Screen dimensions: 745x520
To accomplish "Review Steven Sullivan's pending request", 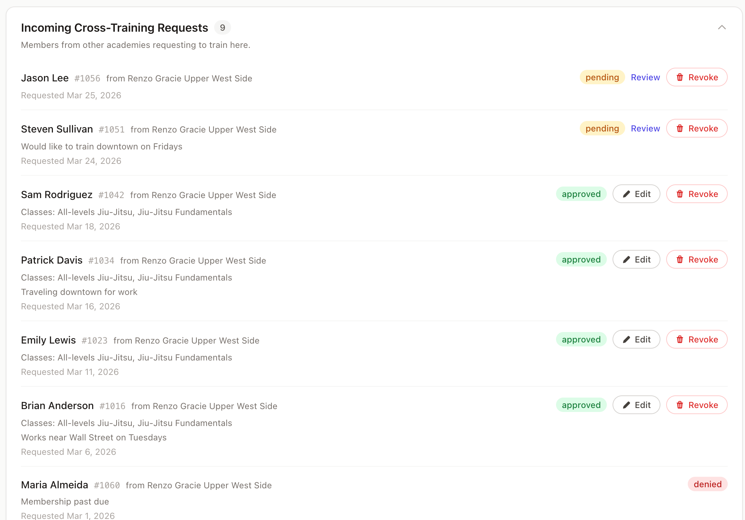I will (x=645, y=129).
